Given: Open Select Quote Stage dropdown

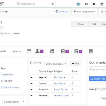Looking at the screenshot, I should click(x=56, y=64).
